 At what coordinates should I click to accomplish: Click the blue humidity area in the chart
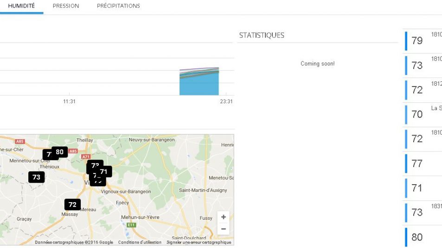coord(199,85)
